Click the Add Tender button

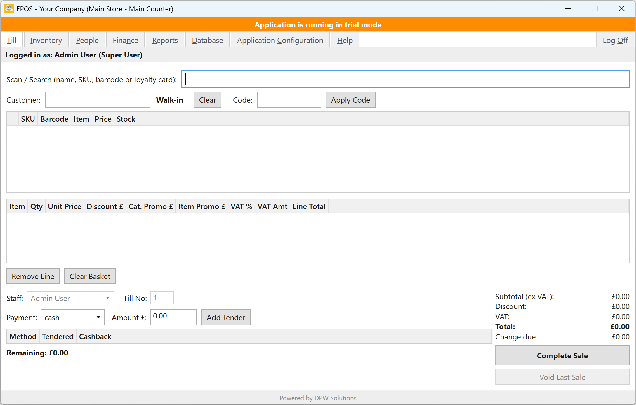point(226,317)
